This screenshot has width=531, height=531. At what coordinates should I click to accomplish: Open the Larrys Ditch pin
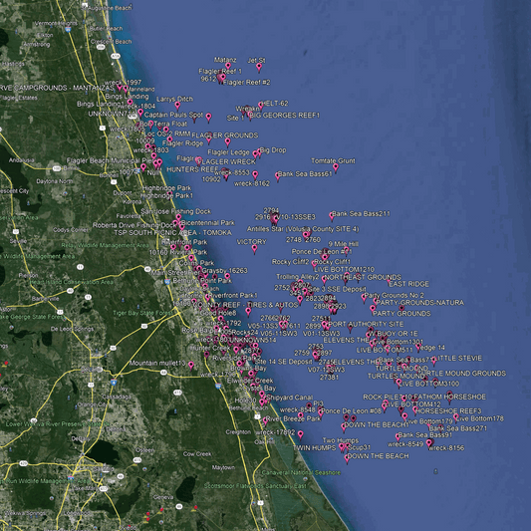coord(177,106)
